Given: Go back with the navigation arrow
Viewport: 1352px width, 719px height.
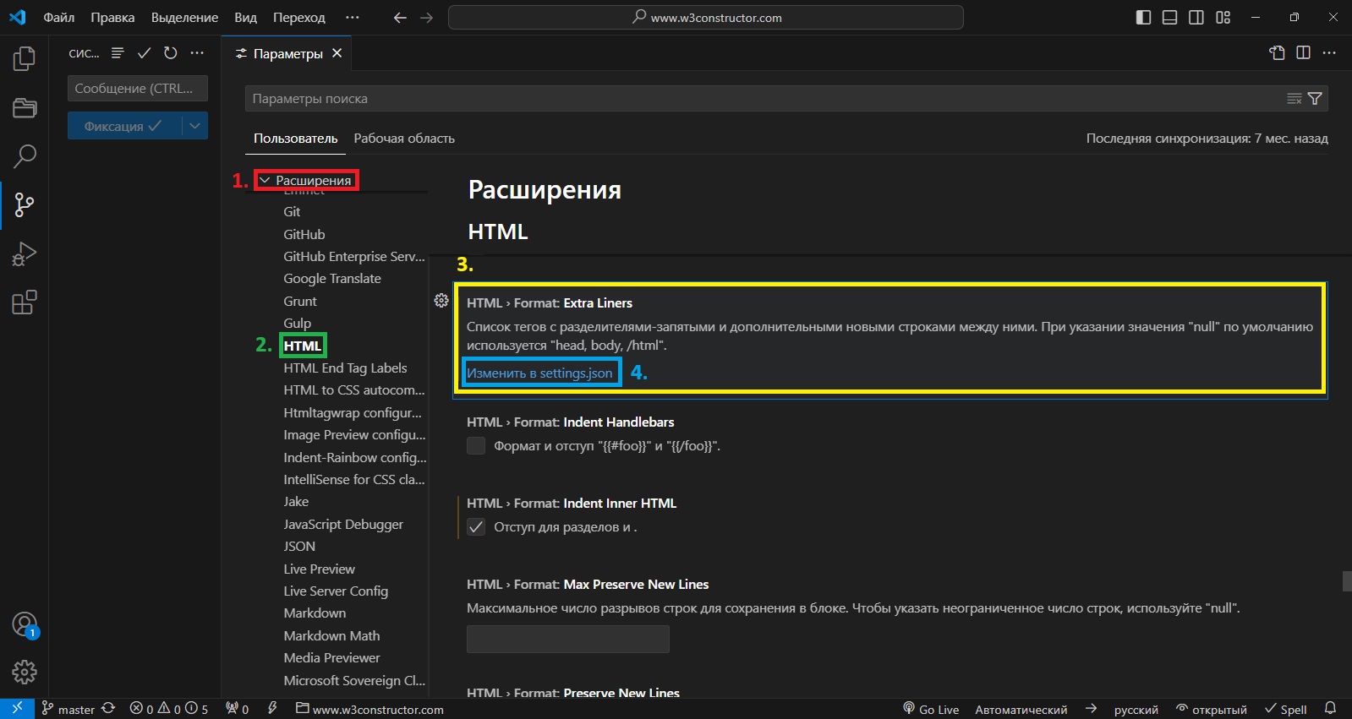Looking at the screenshot, I should click(x=400, y=18).
